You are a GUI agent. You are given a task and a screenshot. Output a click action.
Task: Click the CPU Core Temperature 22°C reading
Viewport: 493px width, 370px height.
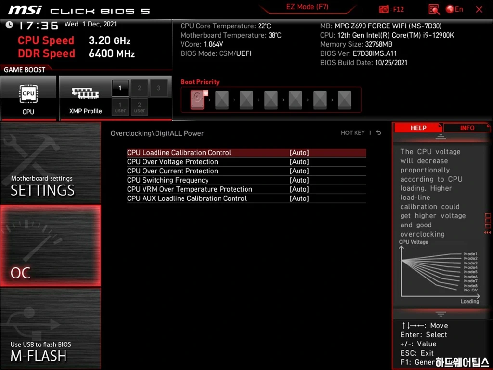225,26
